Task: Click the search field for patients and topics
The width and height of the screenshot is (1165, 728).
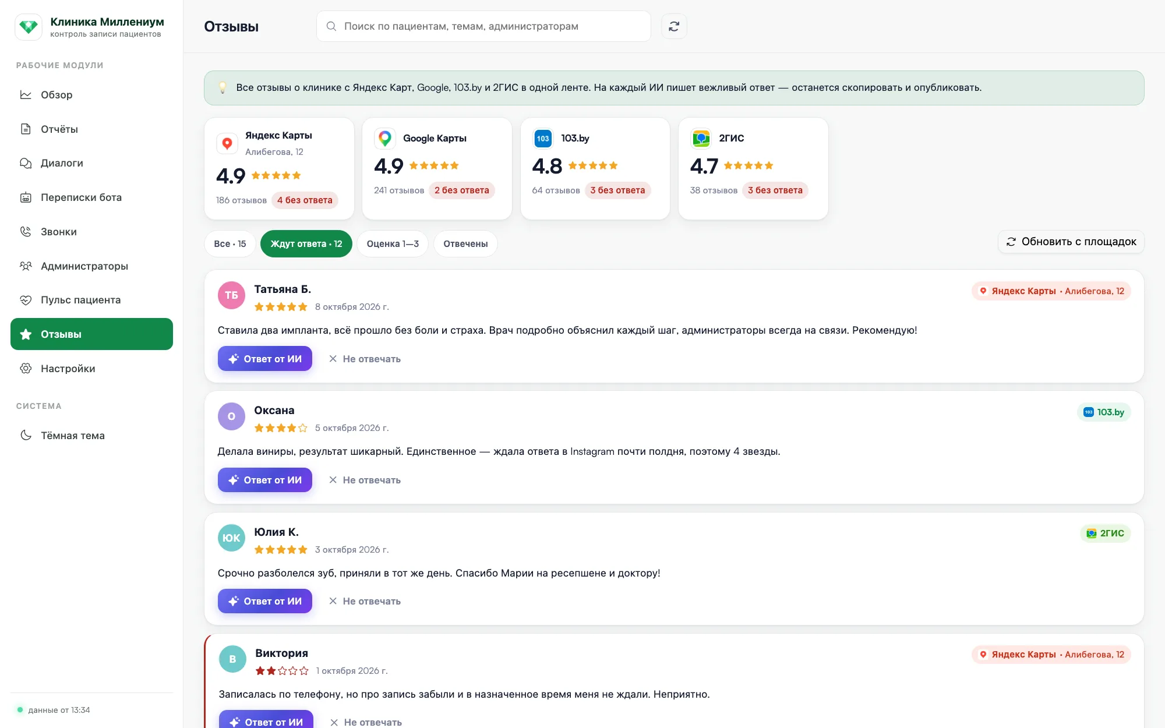Action: tap(483, 26)
